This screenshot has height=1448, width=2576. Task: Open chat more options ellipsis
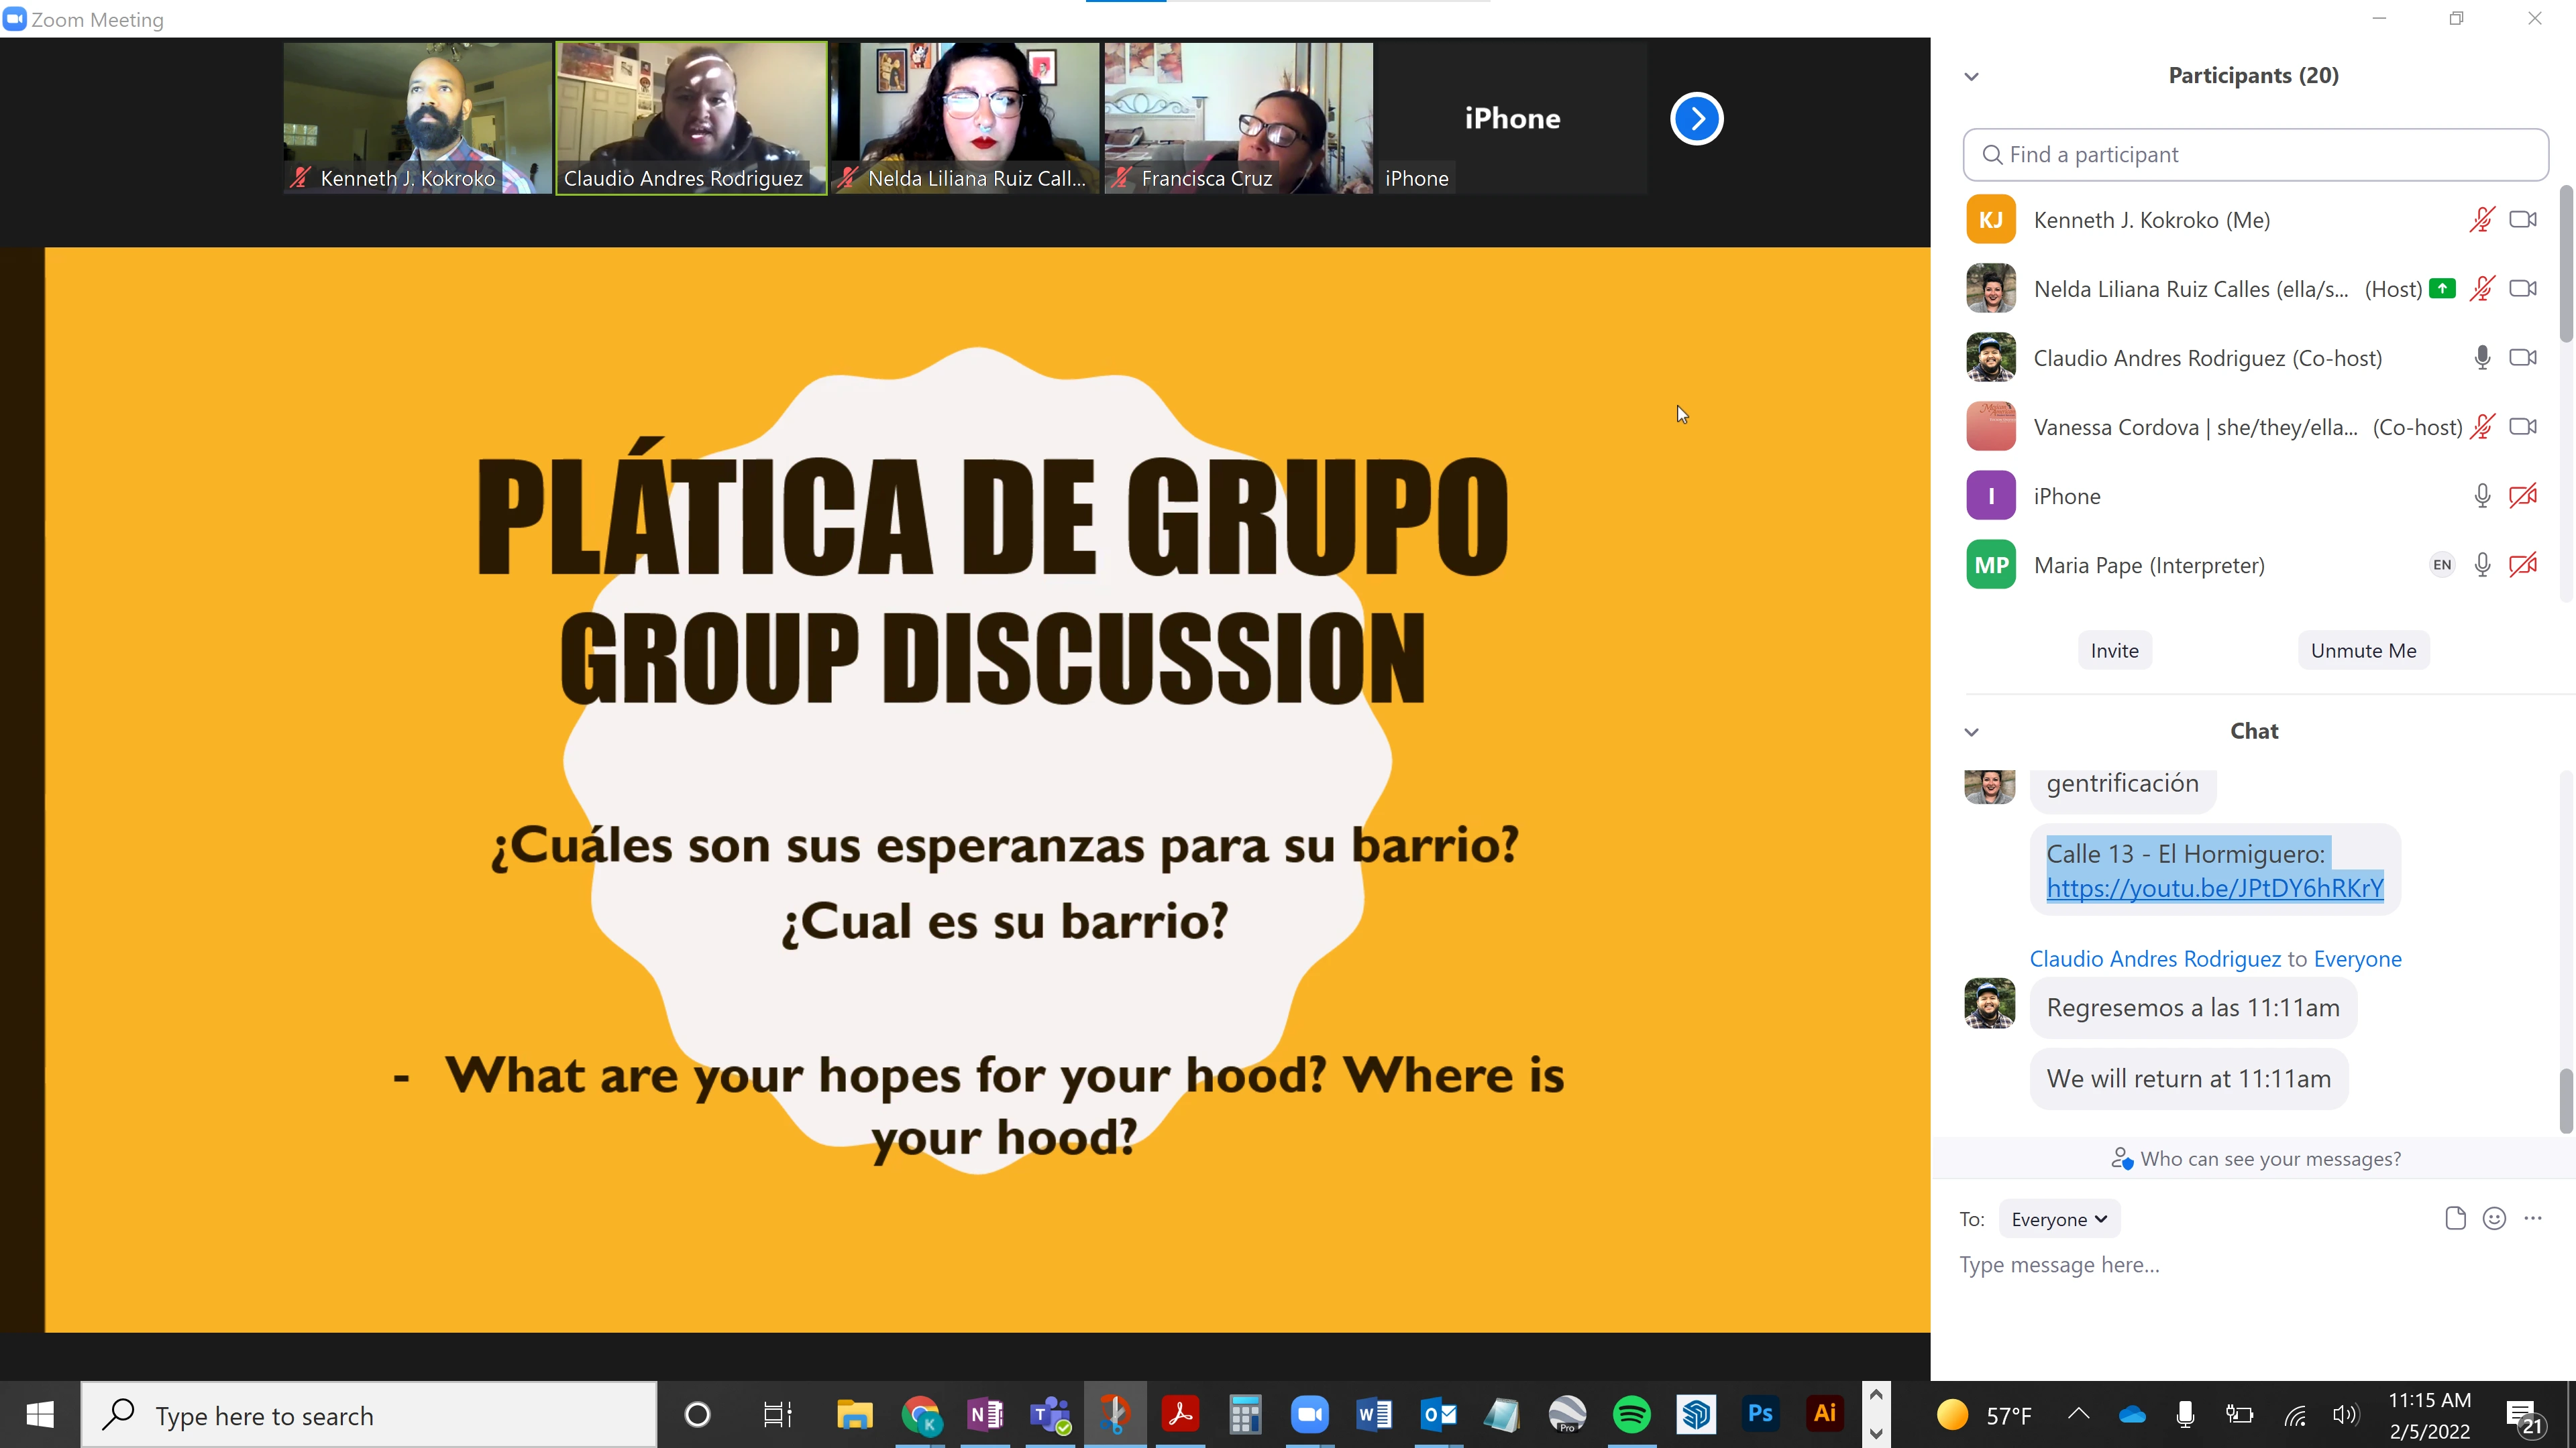pyautogui.click(x=2533, y=1218)
